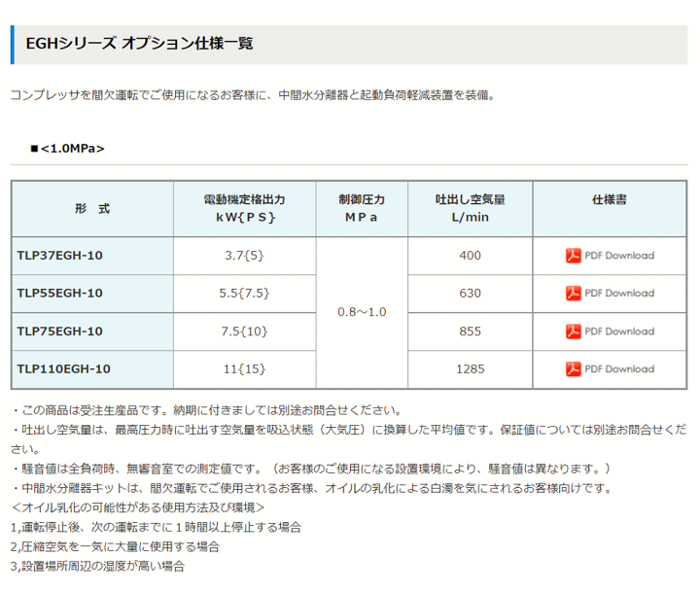Click the PDF icon in the TLP55EGH-10 row
Viewport: 700px width, 593px height.
click(574, 294)
